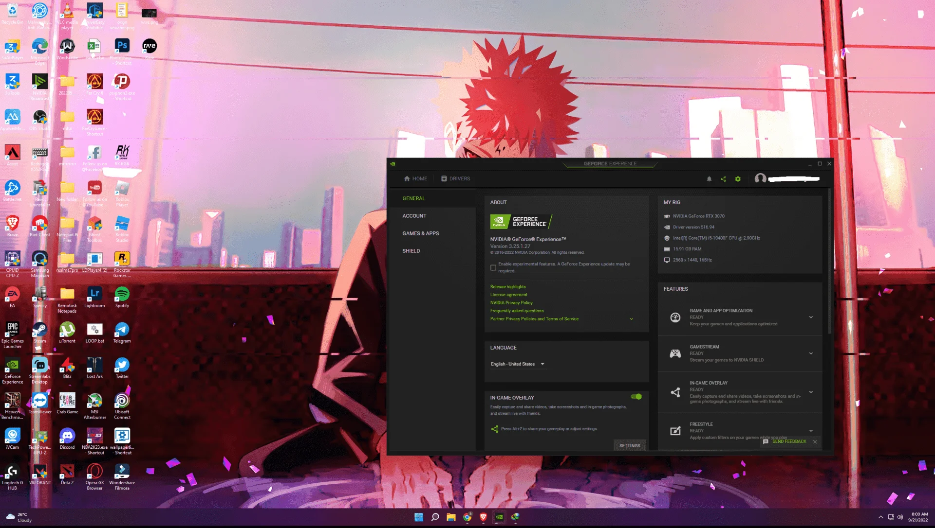935x528 pixels.
Task: Open Epic Games Launcher icon
Action: [12, 335]
